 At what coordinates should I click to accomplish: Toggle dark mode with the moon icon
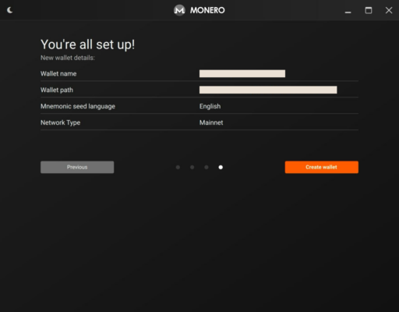(x=10, y=10)
